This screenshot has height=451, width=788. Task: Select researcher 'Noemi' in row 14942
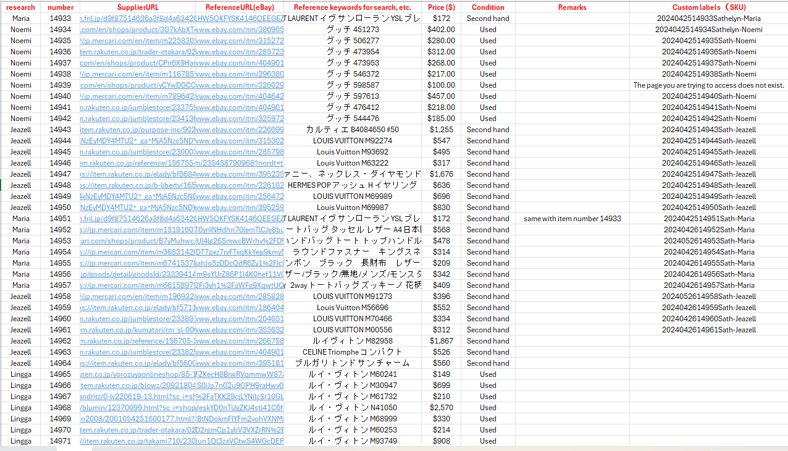click(x=21, y=119)
